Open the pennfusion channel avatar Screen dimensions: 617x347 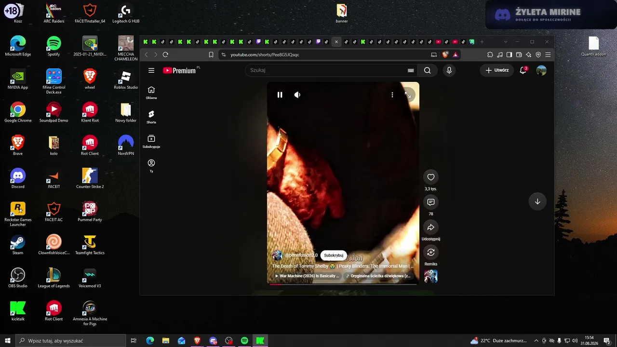(x=277, y=255)
